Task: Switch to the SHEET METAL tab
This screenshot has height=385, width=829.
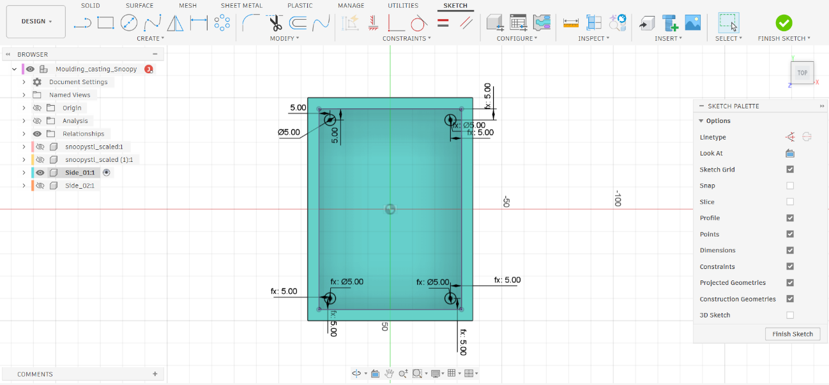Action: coord(241,6)
